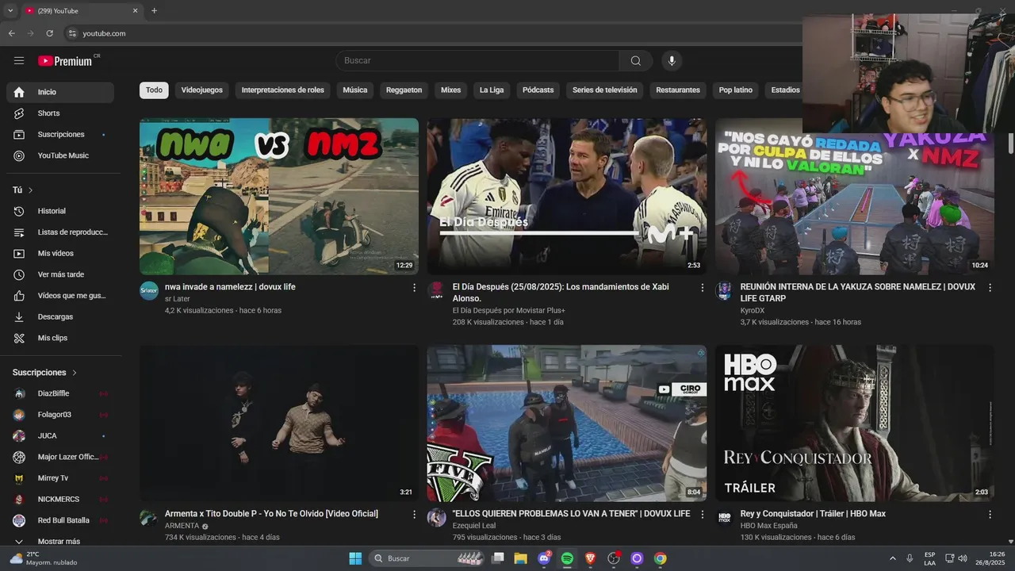The image size is (1015, 571).
Task: Open Shorts from sidebar
Action: pyautogui.click(x=60, y=113)
